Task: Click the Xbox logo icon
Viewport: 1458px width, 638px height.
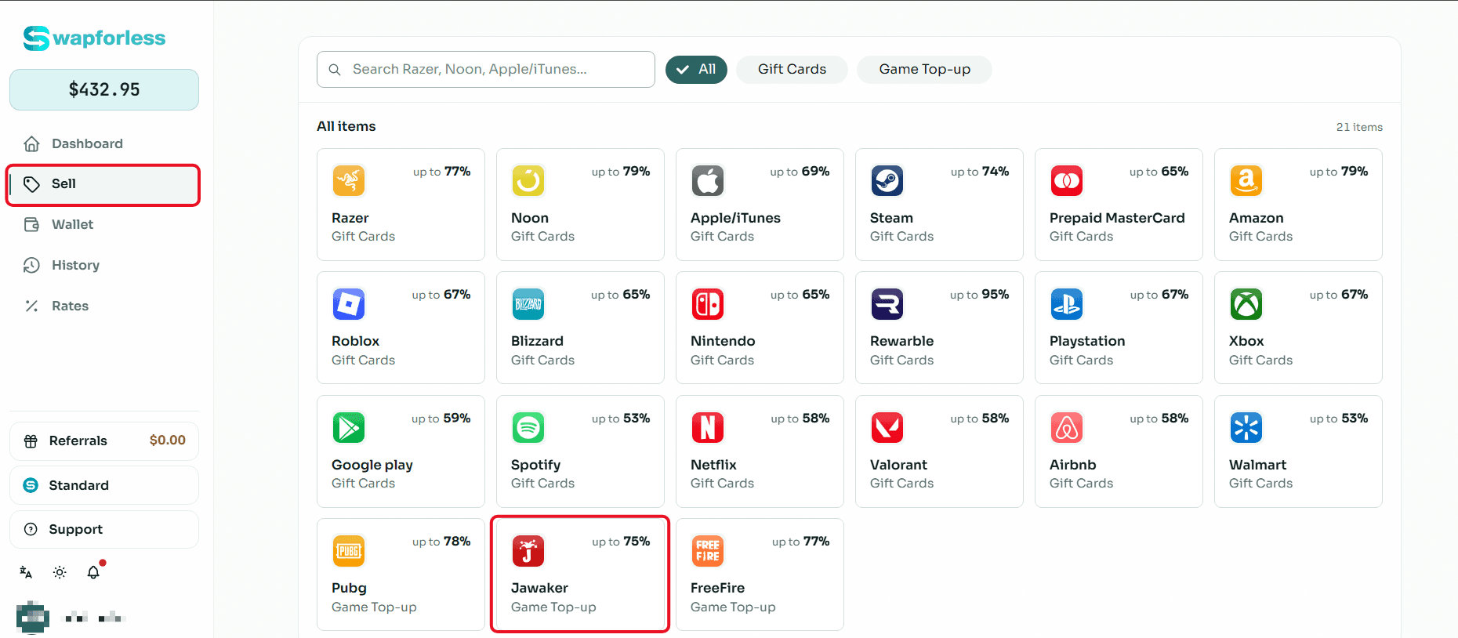Action: coord(1246,304)
